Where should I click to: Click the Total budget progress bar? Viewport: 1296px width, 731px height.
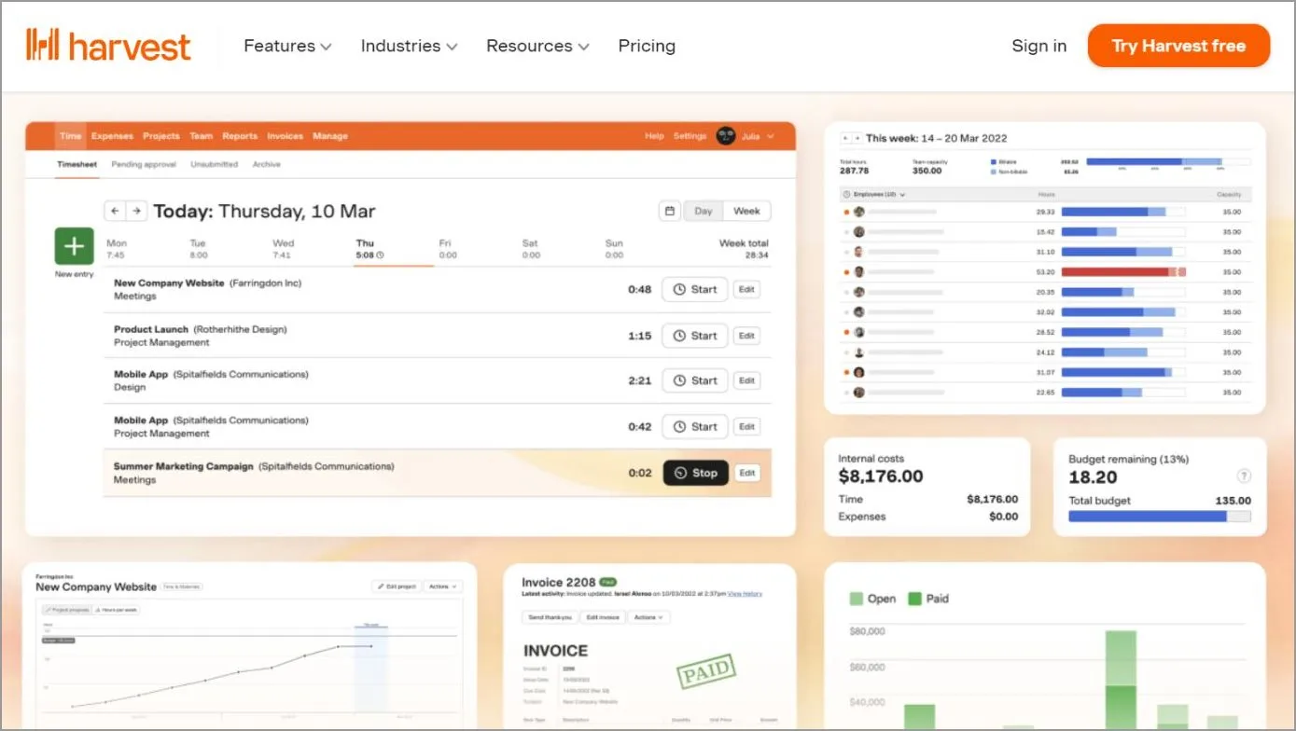(x=1160, y=516)
